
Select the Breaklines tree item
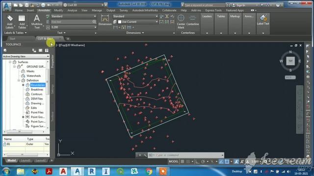click(x=37, y=89)
